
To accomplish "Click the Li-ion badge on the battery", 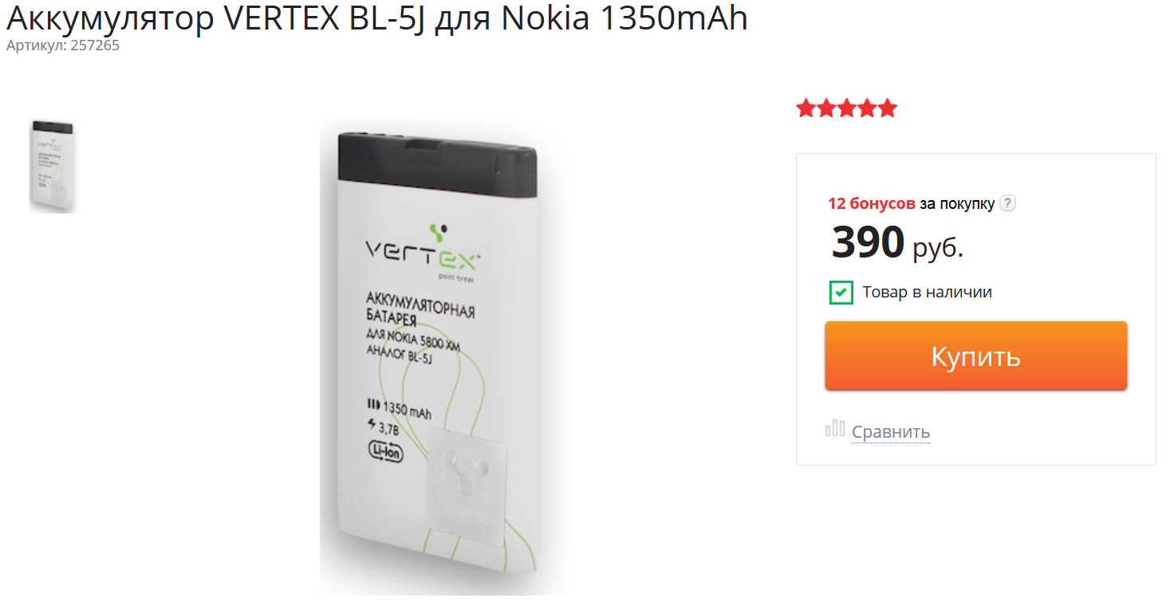I will coord(385,451).
